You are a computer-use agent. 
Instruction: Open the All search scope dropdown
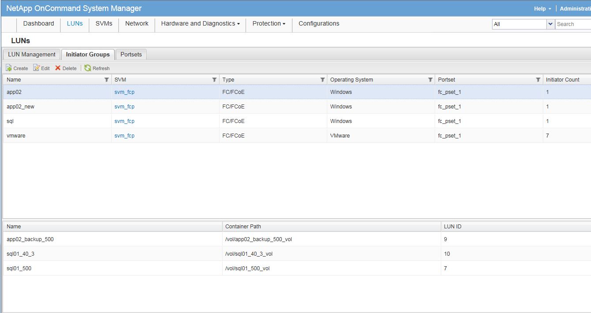point(550,24)
